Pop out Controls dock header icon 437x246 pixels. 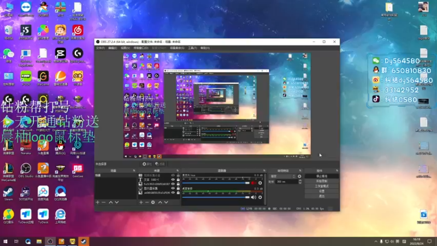(337, 171)
